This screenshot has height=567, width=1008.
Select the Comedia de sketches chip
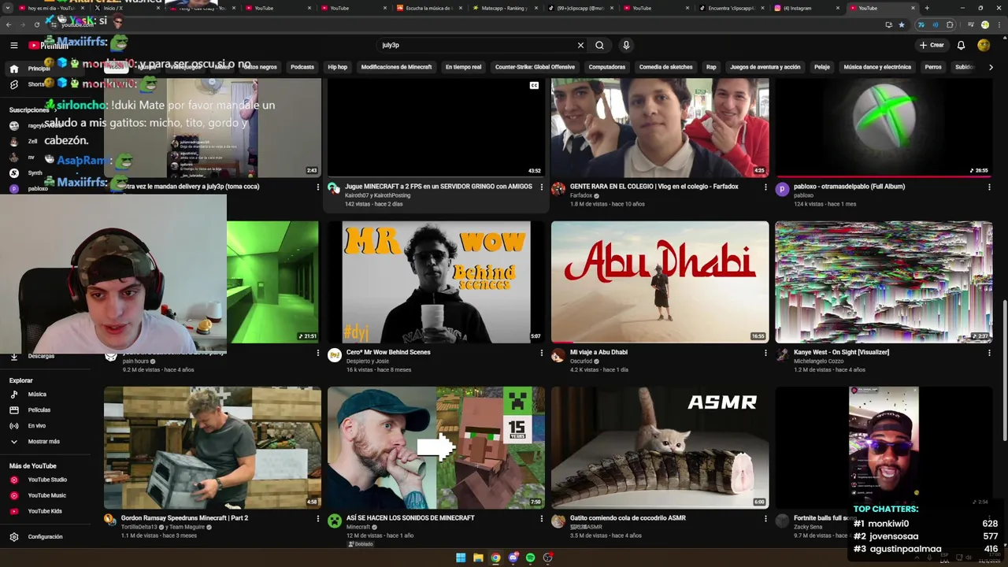pyautogui.click(x=666, y=67)
